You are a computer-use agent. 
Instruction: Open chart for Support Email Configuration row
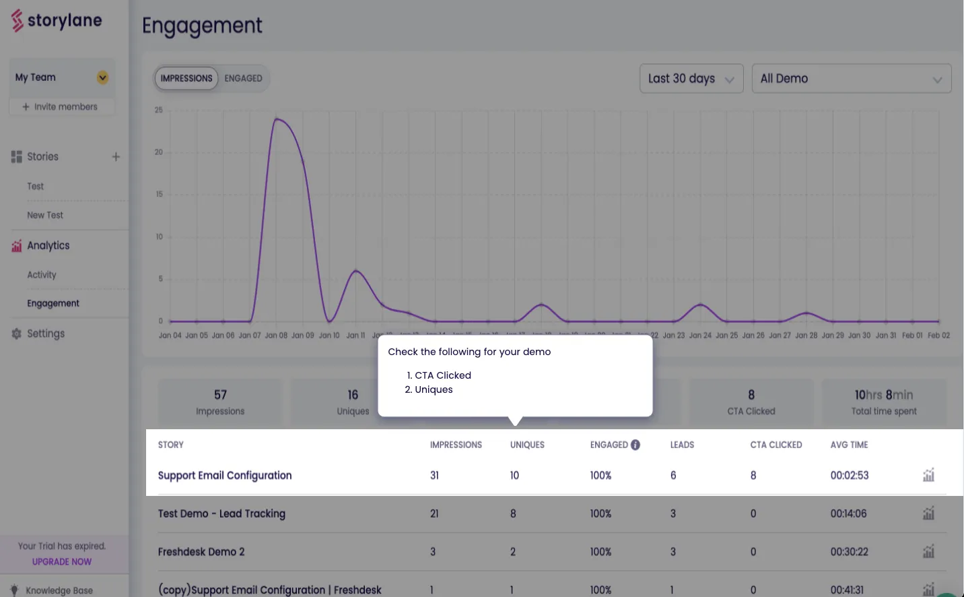pos(928,475)
